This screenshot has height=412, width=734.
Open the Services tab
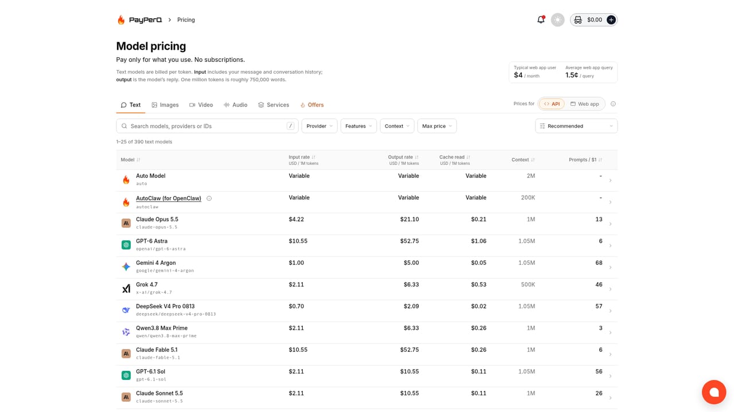274,105
